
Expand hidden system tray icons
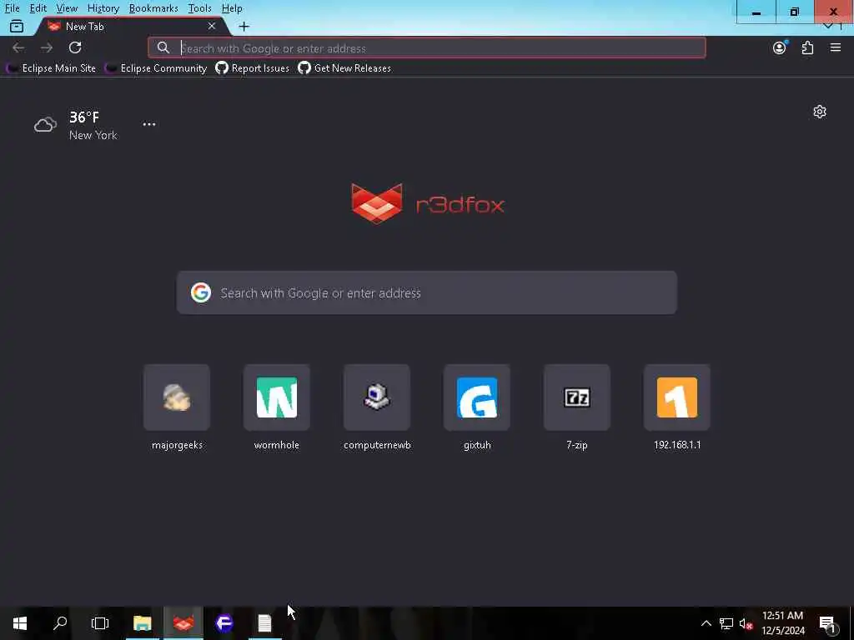point(706,623)
